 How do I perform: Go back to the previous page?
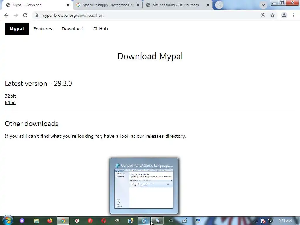coord(6,15)
